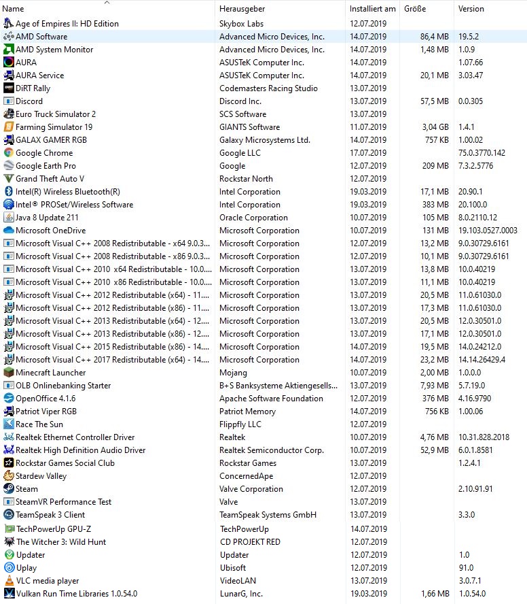Click the Realtek High Definition Audio icon

pos(8,450)
